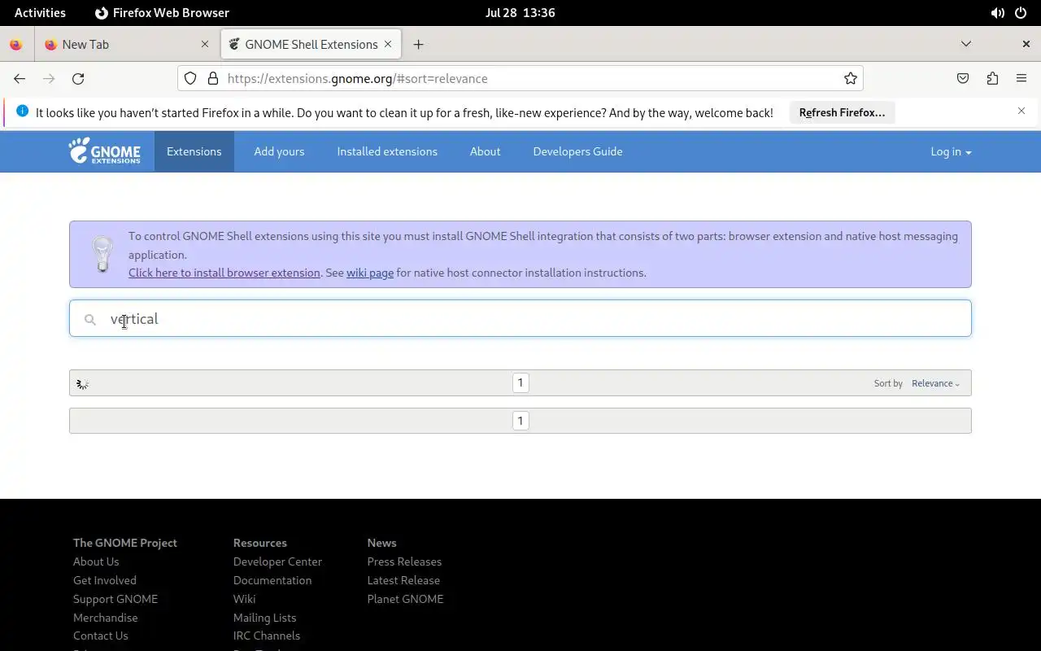Click the system volume icon
Image resolution: width=1041 pixels, height=651 pixels.
(x=997, y=13)
